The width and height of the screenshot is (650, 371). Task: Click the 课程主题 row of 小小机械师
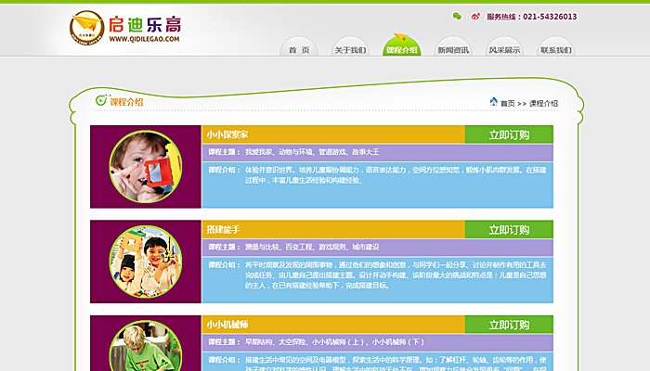click(x=378, y=342)
